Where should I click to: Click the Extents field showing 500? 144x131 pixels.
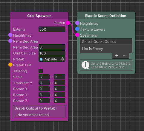52,29
